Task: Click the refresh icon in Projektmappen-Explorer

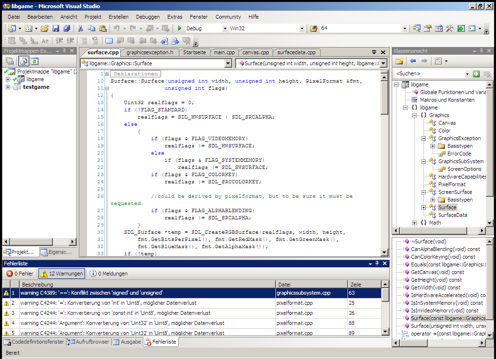Action: pos(35,61)
